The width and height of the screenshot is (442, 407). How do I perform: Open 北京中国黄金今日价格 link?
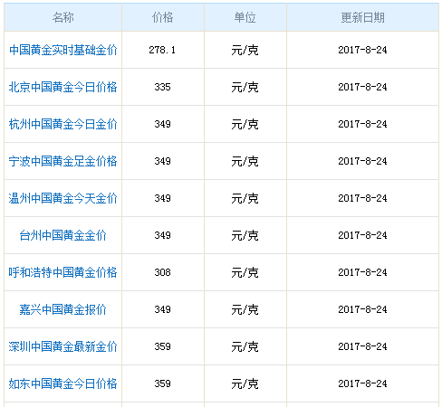63,87
